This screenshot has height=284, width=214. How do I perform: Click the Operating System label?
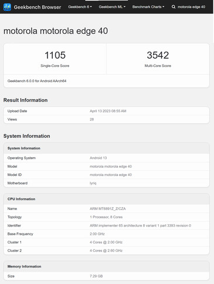22,158
